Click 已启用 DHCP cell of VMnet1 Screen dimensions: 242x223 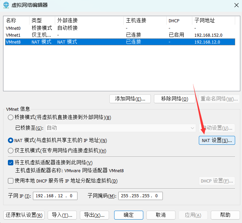point(177,35)
